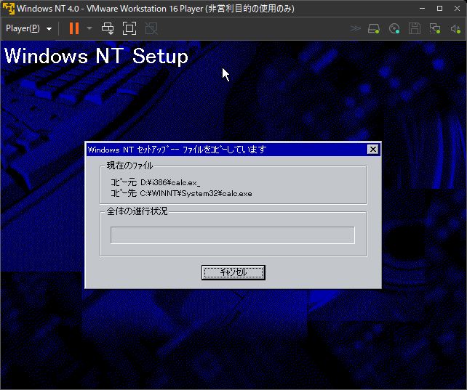Send Ctrl+Alt+Del to the virtual machine

click(108, 28)
